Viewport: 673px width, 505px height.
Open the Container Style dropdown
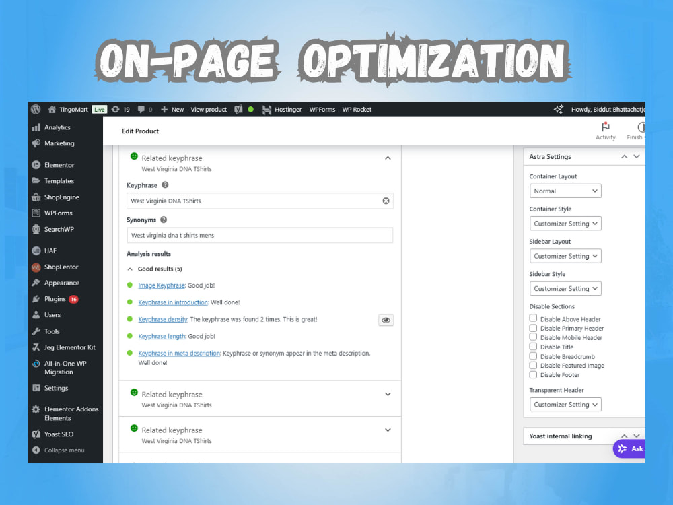pyautogui.click(x=565, y=224)
